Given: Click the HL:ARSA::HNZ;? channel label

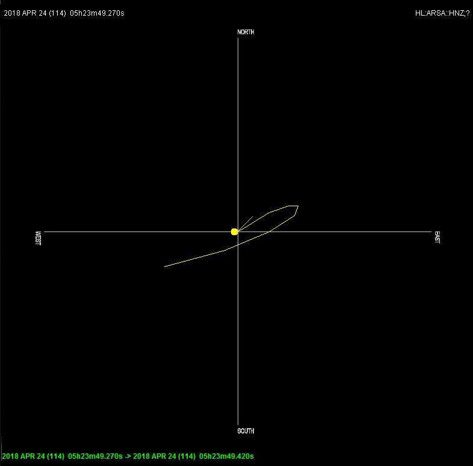Looking at the screenshot, I should pyautogui.click(x=442, y=13).
